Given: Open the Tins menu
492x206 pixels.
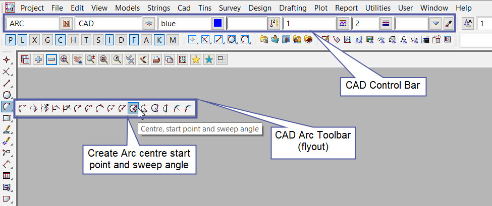Looking at the screenshot, I should pos(205,8).
